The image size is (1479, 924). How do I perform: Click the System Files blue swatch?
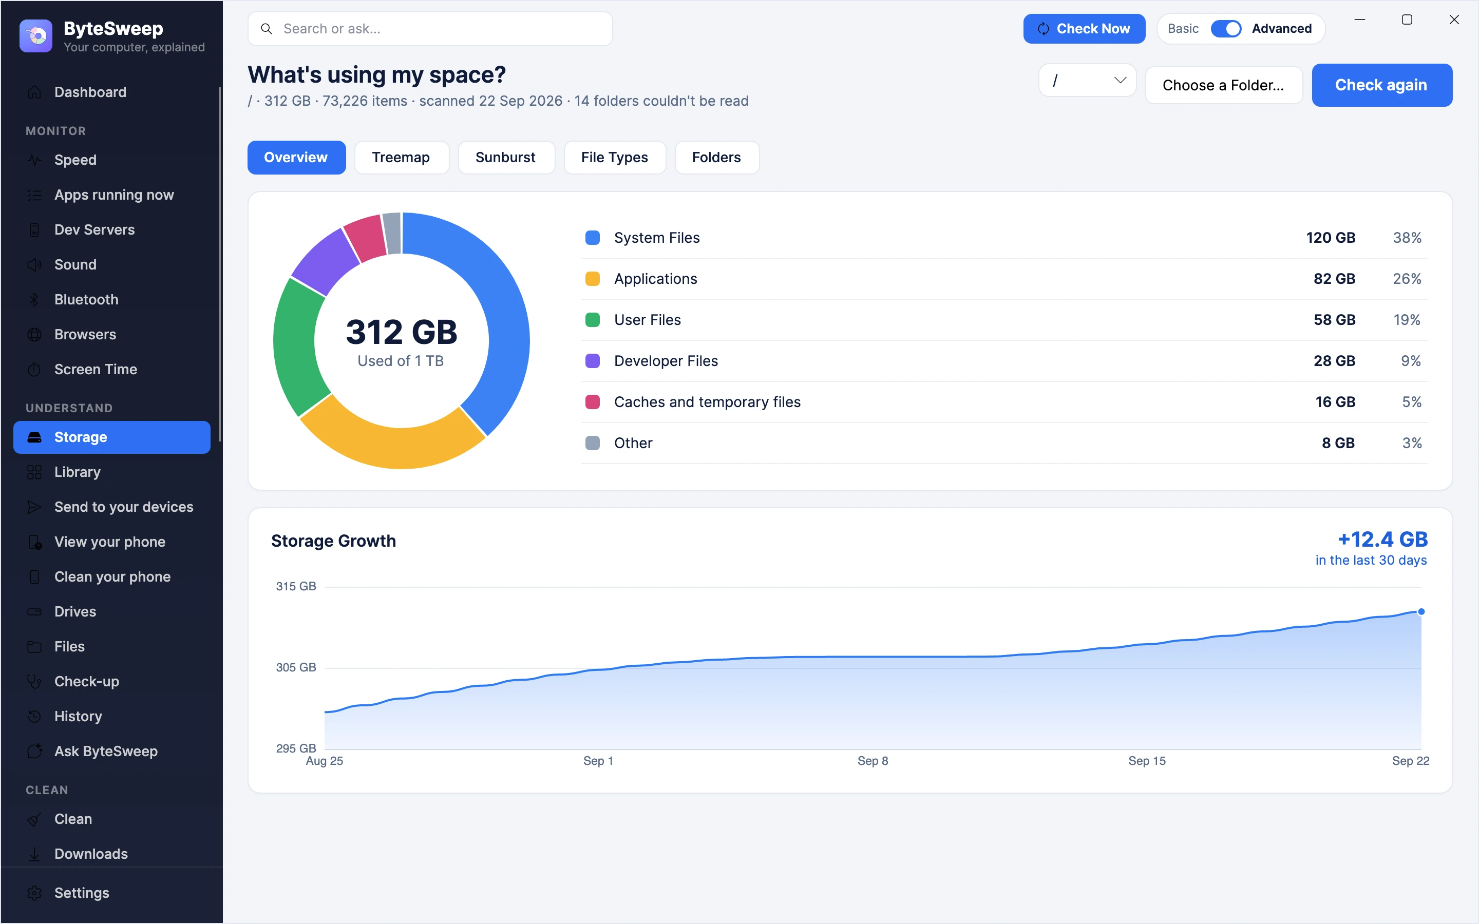tap(592, 238)
